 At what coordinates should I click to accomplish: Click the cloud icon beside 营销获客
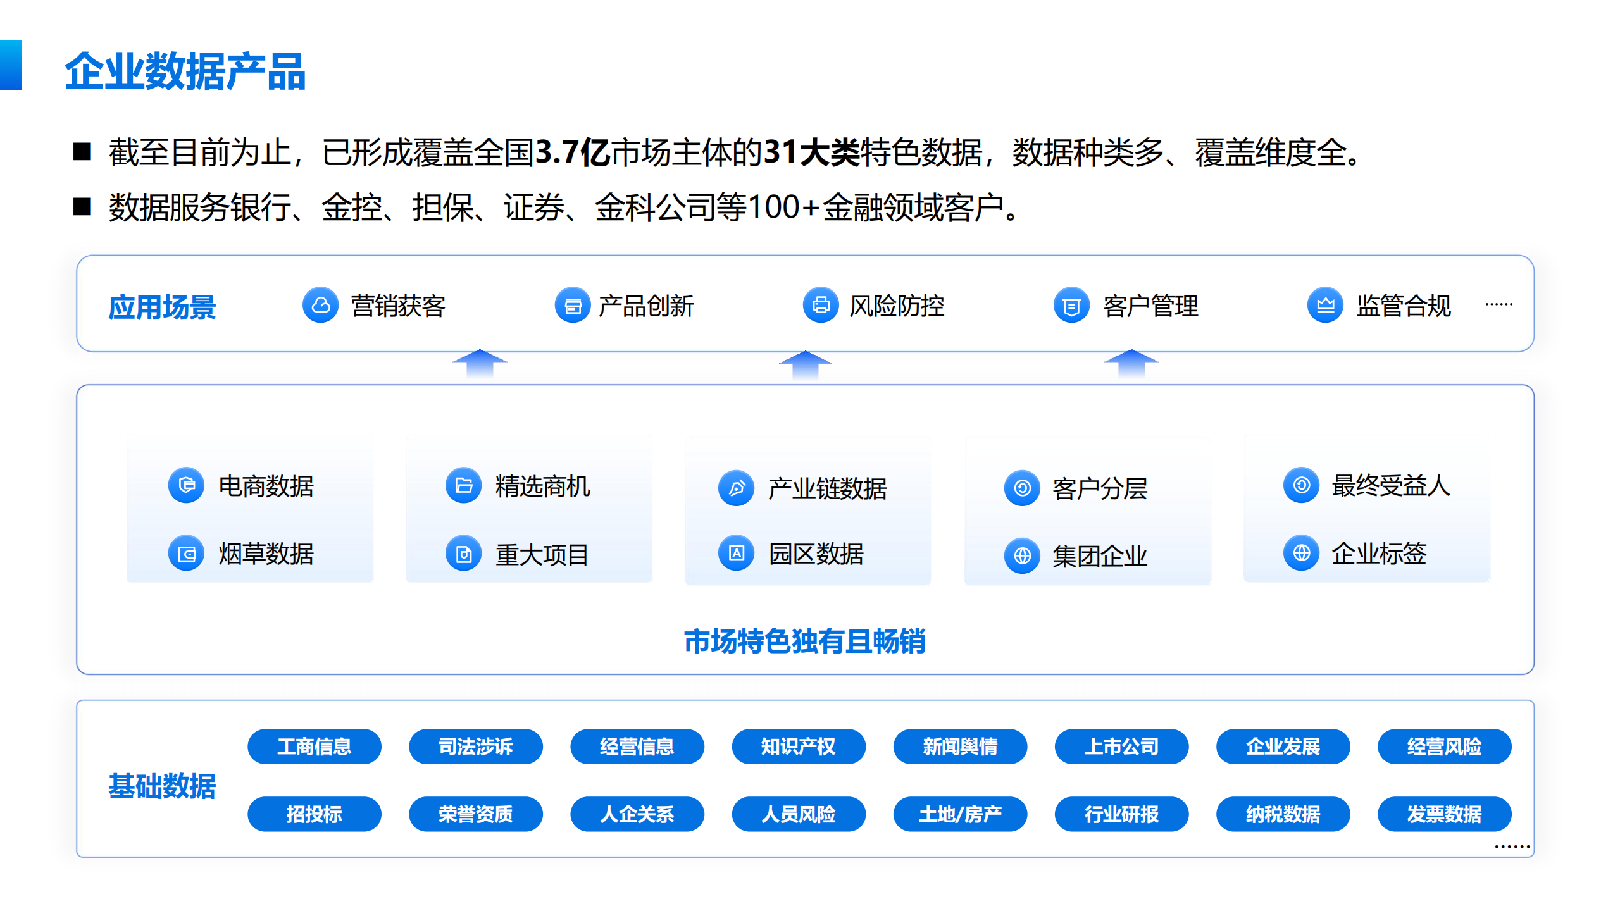click(x=320, y=306)
